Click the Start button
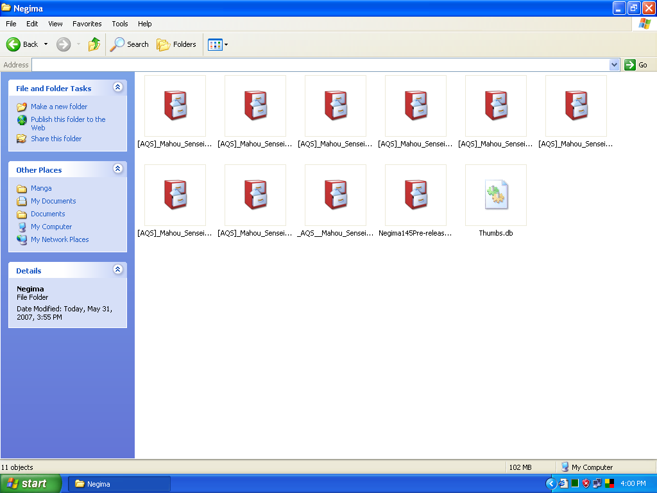 click(x=31, y=483)
